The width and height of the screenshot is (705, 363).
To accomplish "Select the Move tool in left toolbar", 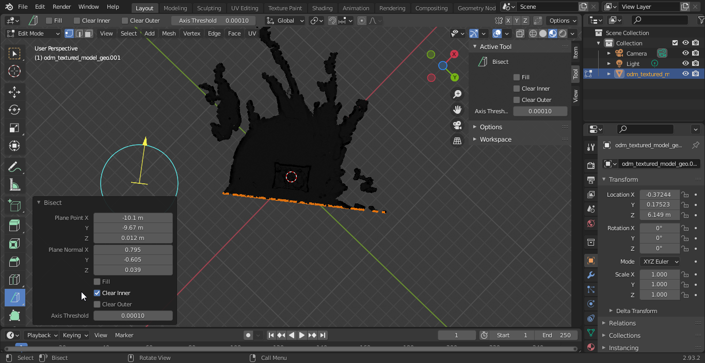I will (14, 92).
